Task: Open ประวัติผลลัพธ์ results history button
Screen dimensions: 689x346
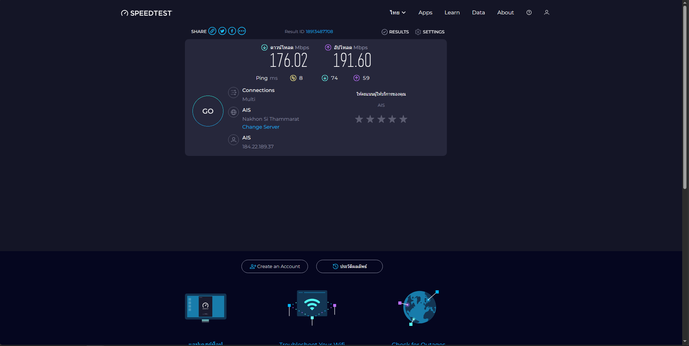Action: click(x=349, y=266)
